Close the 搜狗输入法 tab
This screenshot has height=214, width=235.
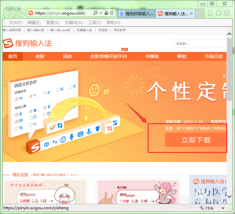pyautogui.click(x=191, y=14)
